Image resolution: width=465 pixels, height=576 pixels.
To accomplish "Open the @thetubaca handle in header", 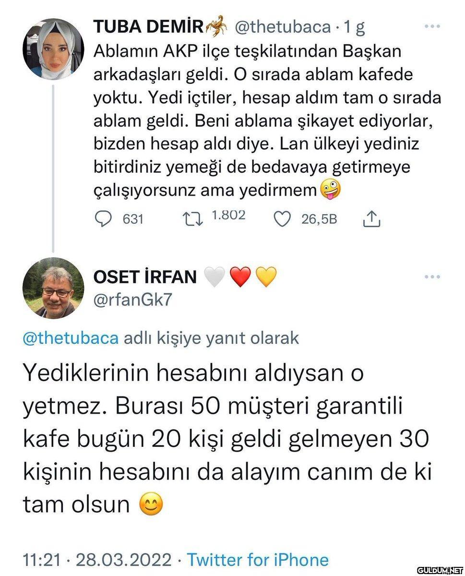I will (x=282, y=27).
